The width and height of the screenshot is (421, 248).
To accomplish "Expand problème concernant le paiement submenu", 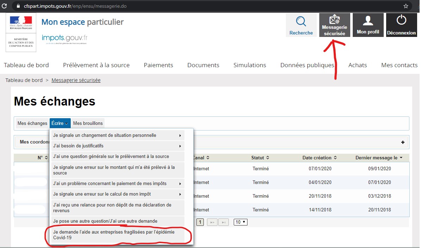I will tap(180, 184).
